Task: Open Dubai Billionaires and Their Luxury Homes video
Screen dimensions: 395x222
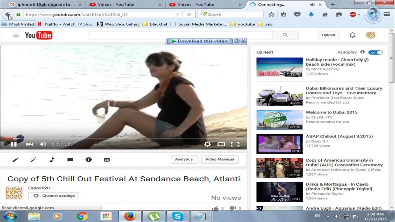Action: [344, 91]
